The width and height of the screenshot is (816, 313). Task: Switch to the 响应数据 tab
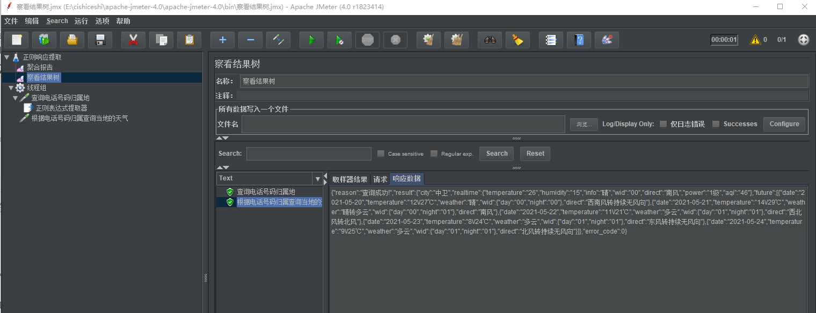click(407, 179)
